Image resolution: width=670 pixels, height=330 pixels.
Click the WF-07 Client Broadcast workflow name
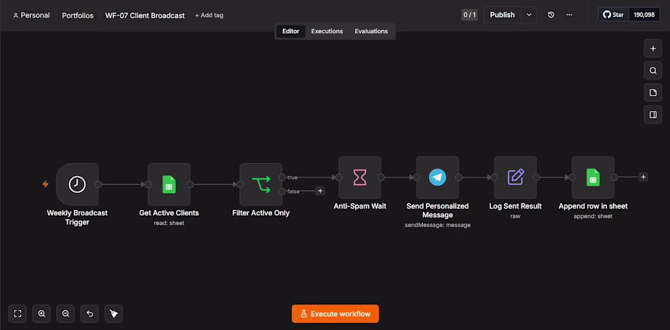[145, 15]
